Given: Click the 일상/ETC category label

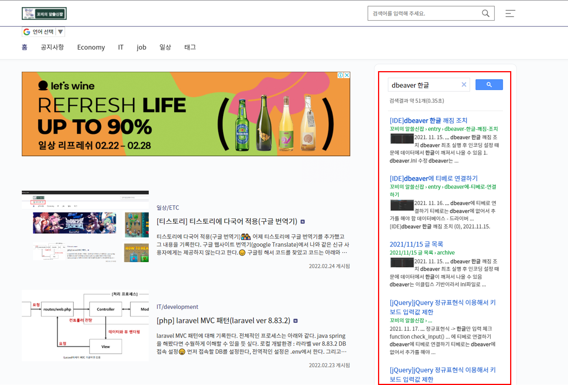Looking at the screenshot, I should (168, 208).
